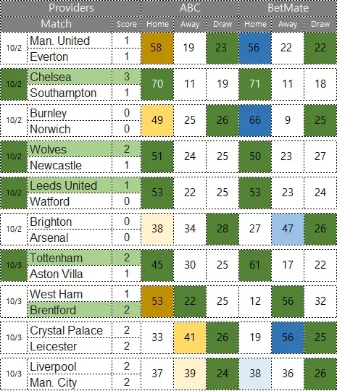Click ABC Home value 38 for Brighton
The width and height of the screenshot is (337, 391).
pyautogui.click(x=157, y=229)
